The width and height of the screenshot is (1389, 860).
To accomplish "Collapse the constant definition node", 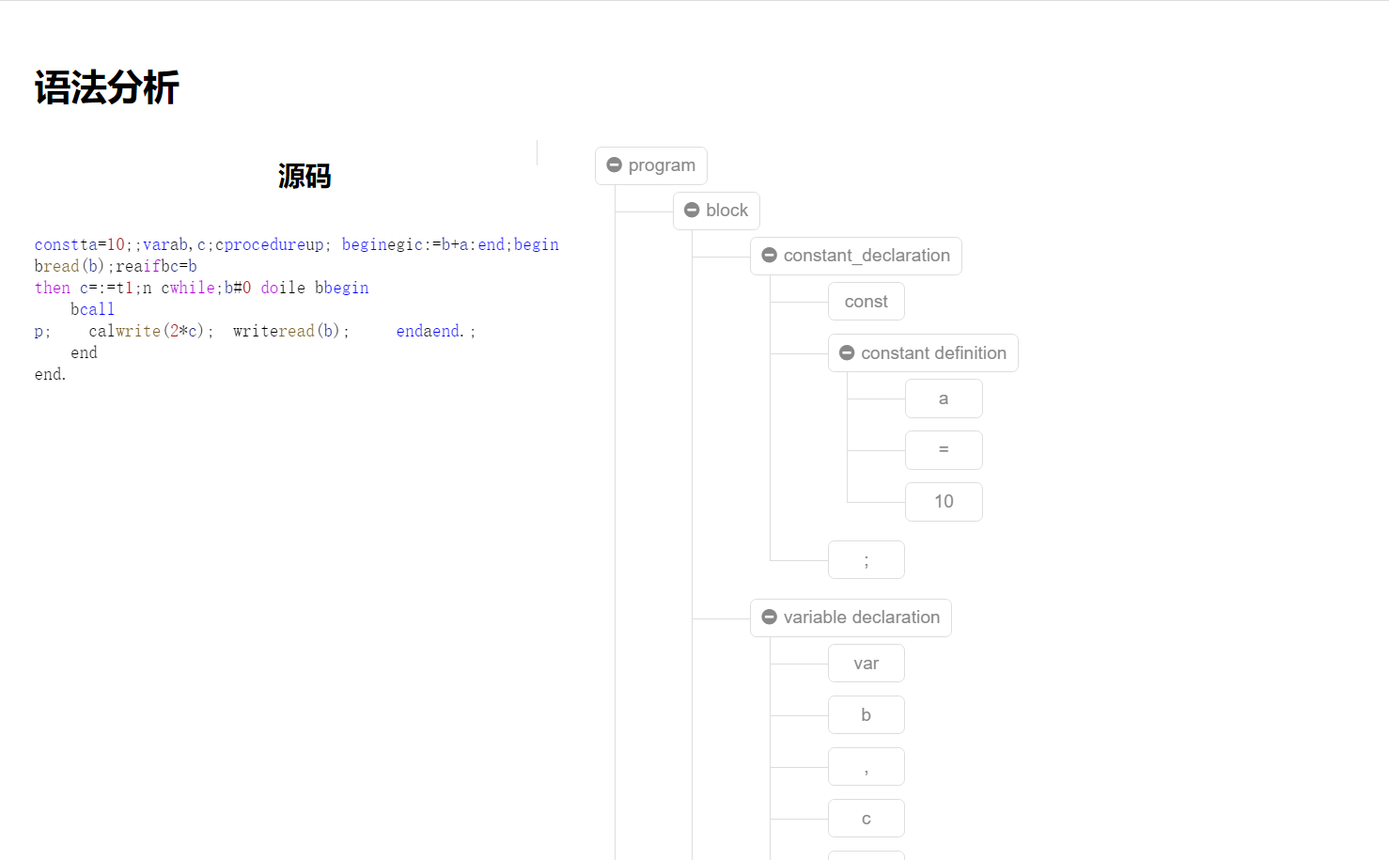I will click(x=847, y=353).
